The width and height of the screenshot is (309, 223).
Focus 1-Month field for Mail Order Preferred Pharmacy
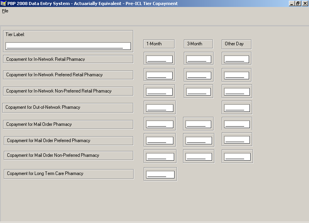160,141
